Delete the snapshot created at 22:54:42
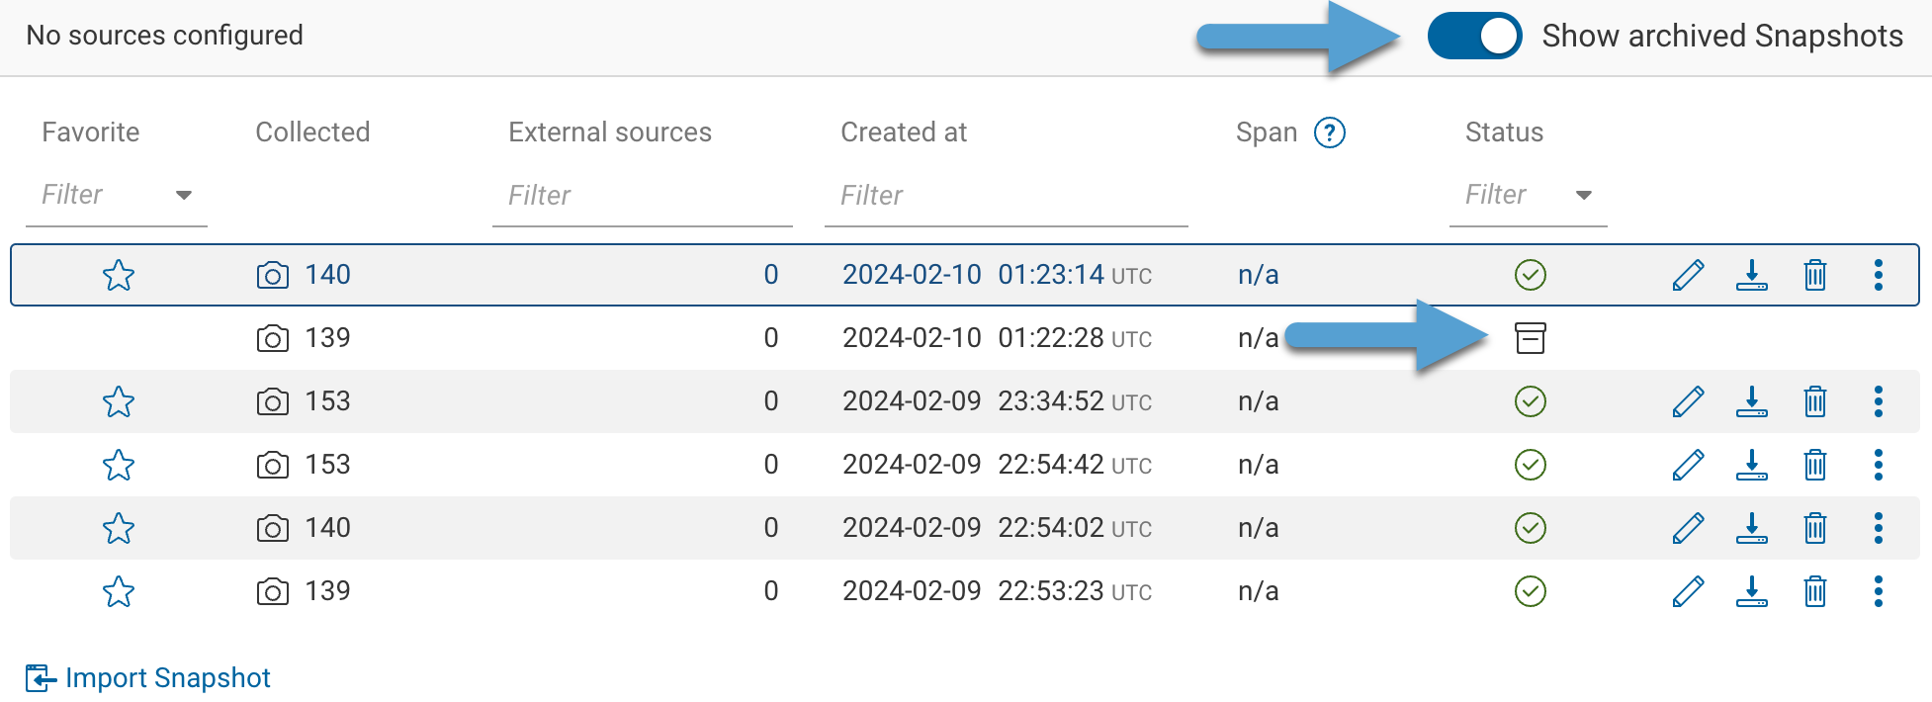This screenshot has width=1932, height=702. 1814,465
